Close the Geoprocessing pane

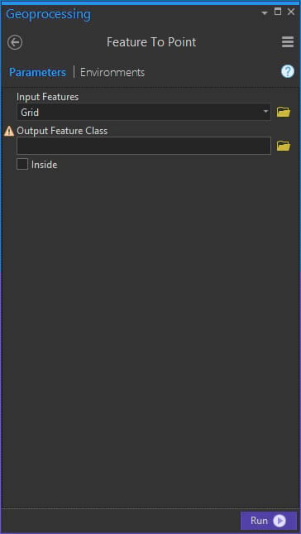tap(291, 12)
